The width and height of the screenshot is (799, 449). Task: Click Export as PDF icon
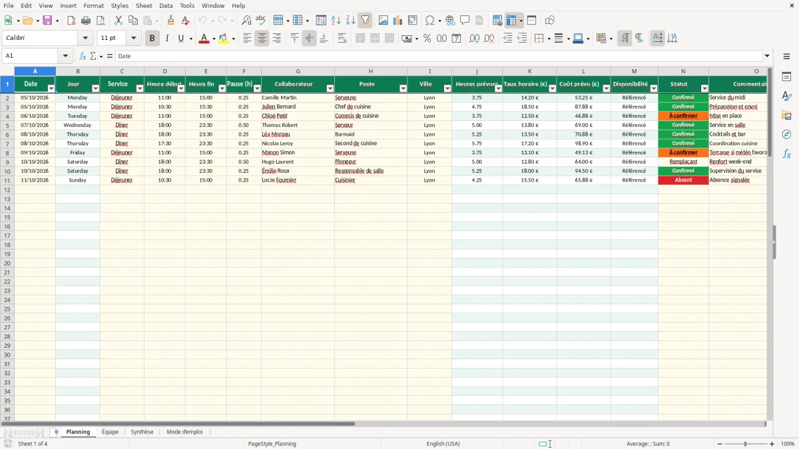[x=71, y=21]
